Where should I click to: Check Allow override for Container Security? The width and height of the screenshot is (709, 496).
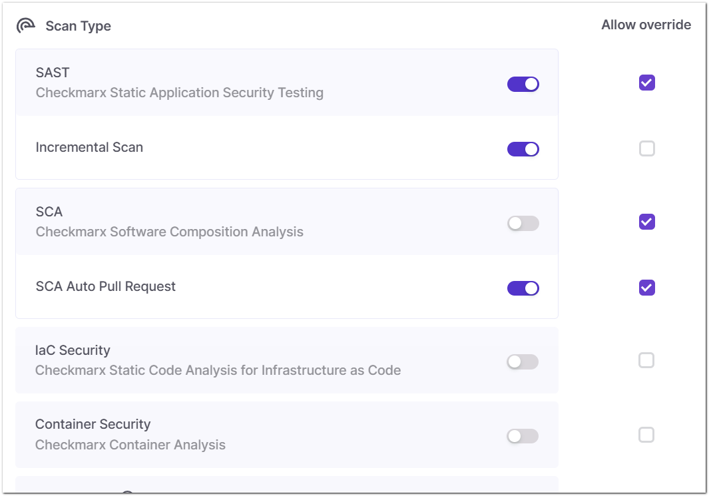[x=646, y=435]
